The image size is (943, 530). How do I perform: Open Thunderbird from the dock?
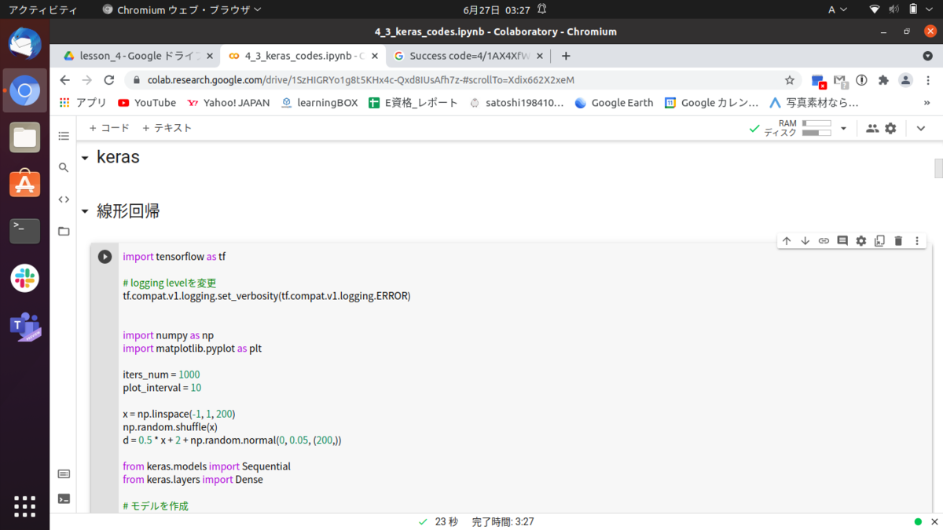pos(24,44)
